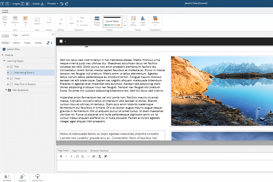Insert bulleted list in page notes
This screenshot has height=182, width=273.
pyautogui.click(x=83, y=156)
